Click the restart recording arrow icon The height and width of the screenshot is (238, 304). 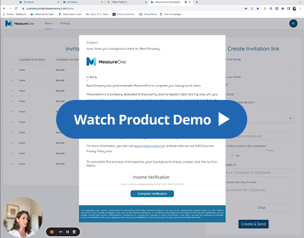tap(61, 232)
